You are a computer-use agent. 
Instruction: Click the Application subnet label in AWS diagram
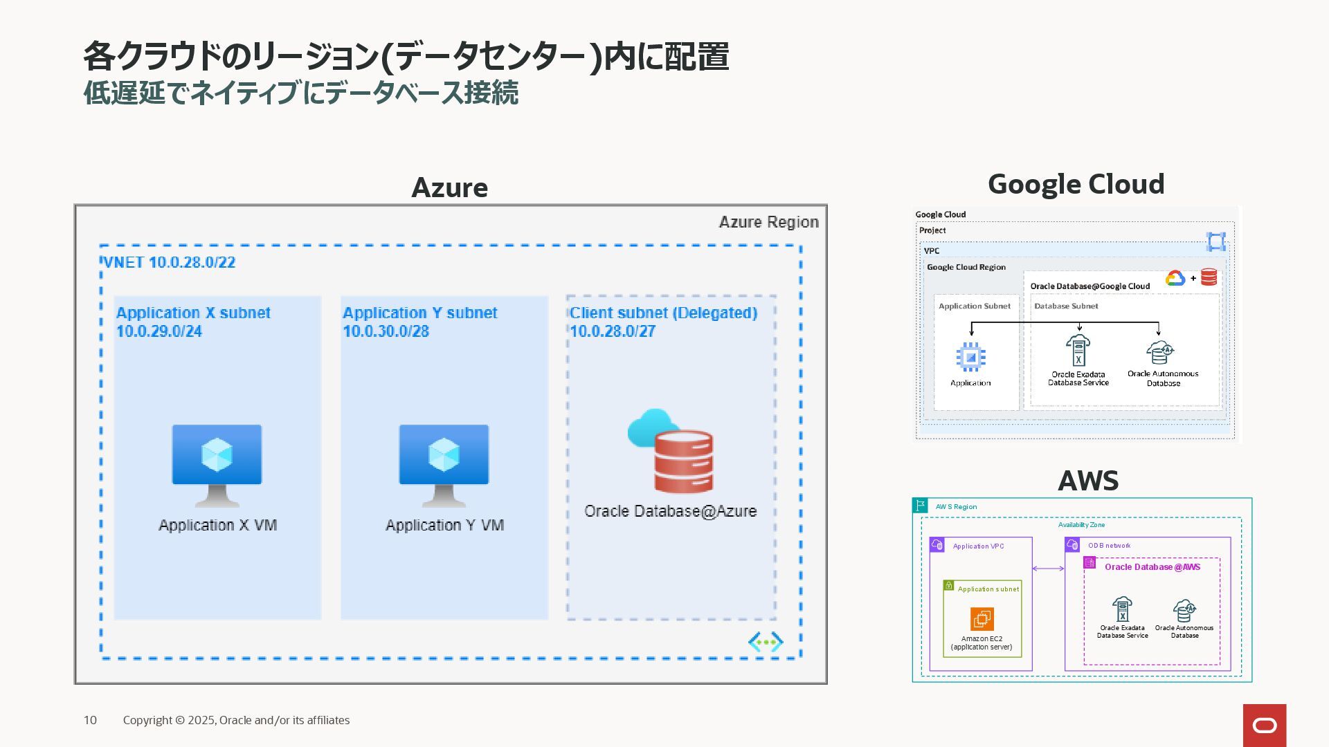988,589
